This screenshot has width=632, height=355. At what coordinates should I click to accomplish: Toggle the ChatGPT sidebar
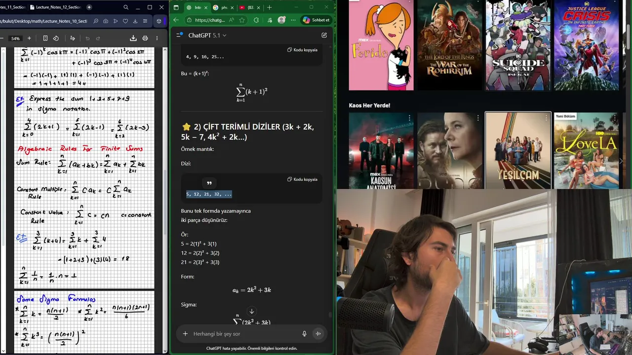[180, 35]
